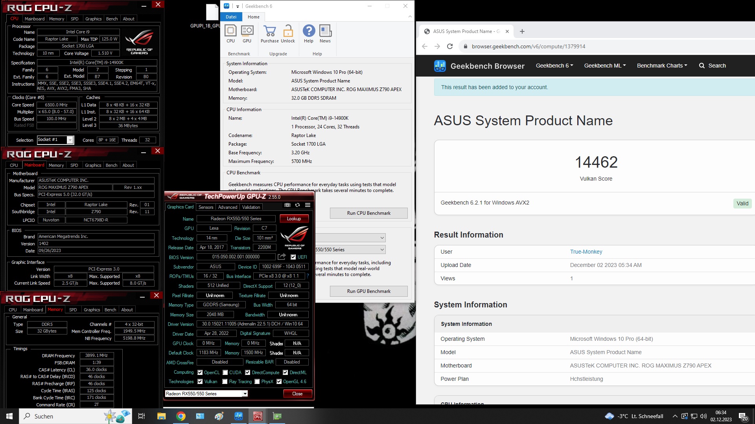
Task: Go forward in the browser
Action: 437,46
